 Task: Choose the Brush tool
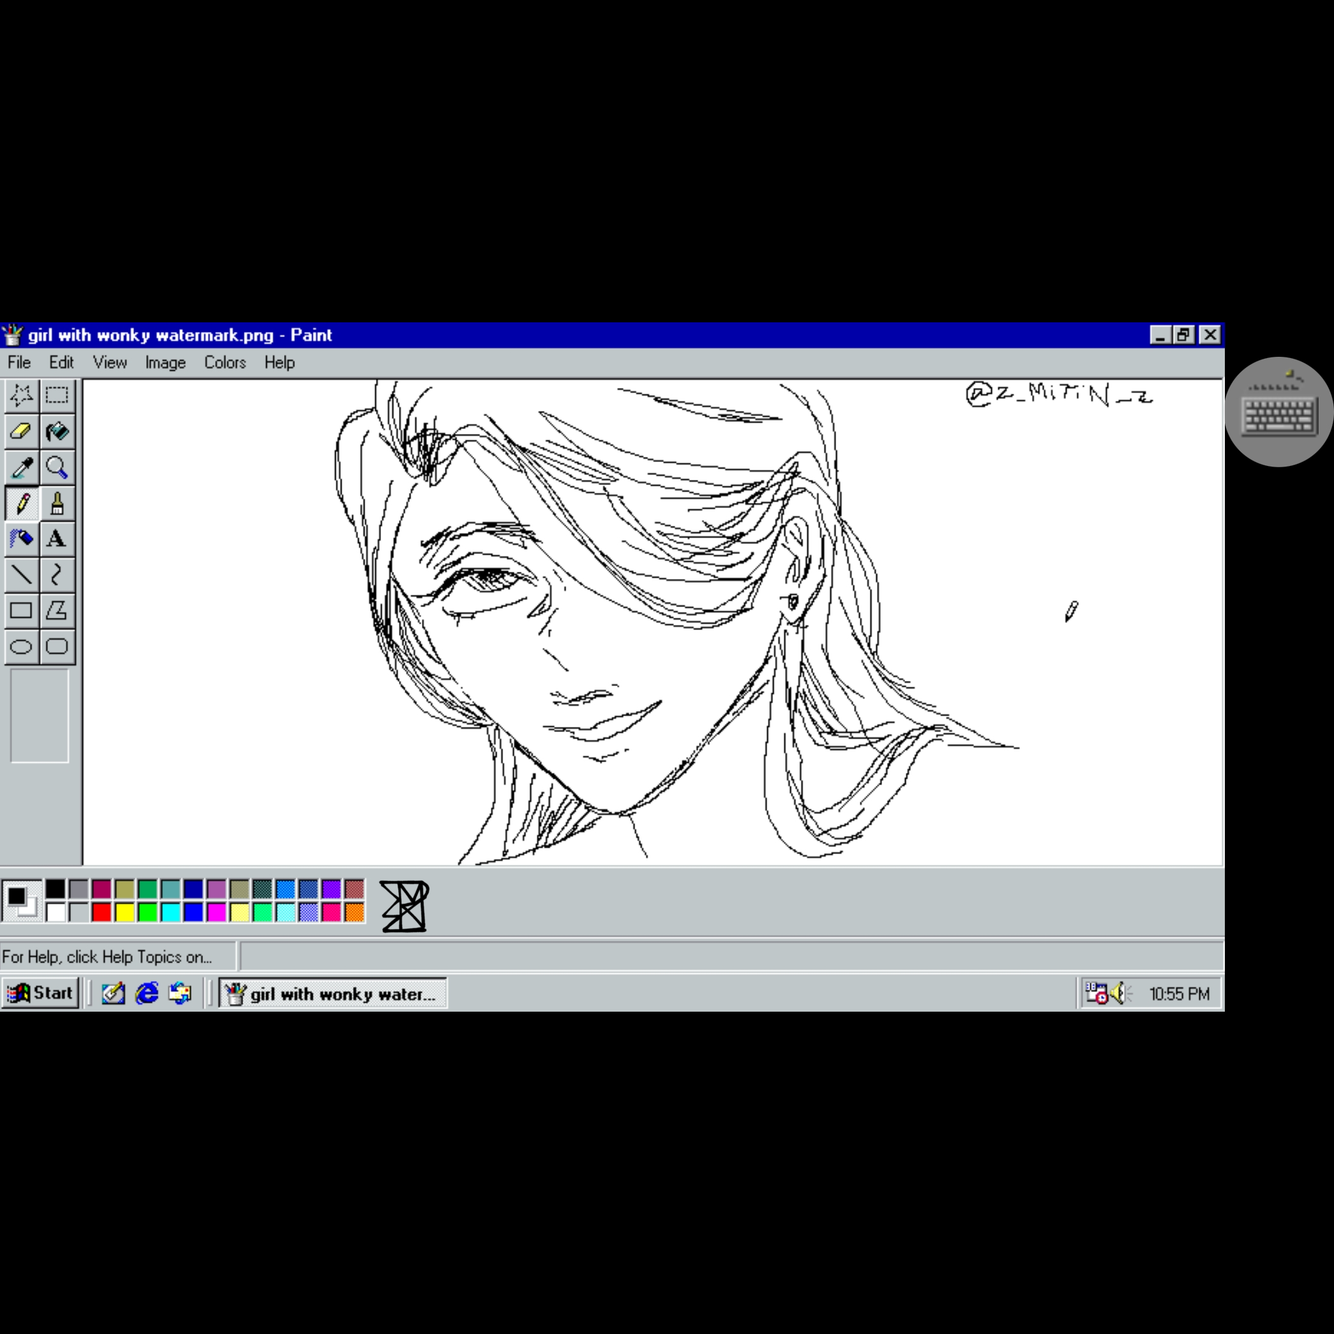(x=57, y=504)
